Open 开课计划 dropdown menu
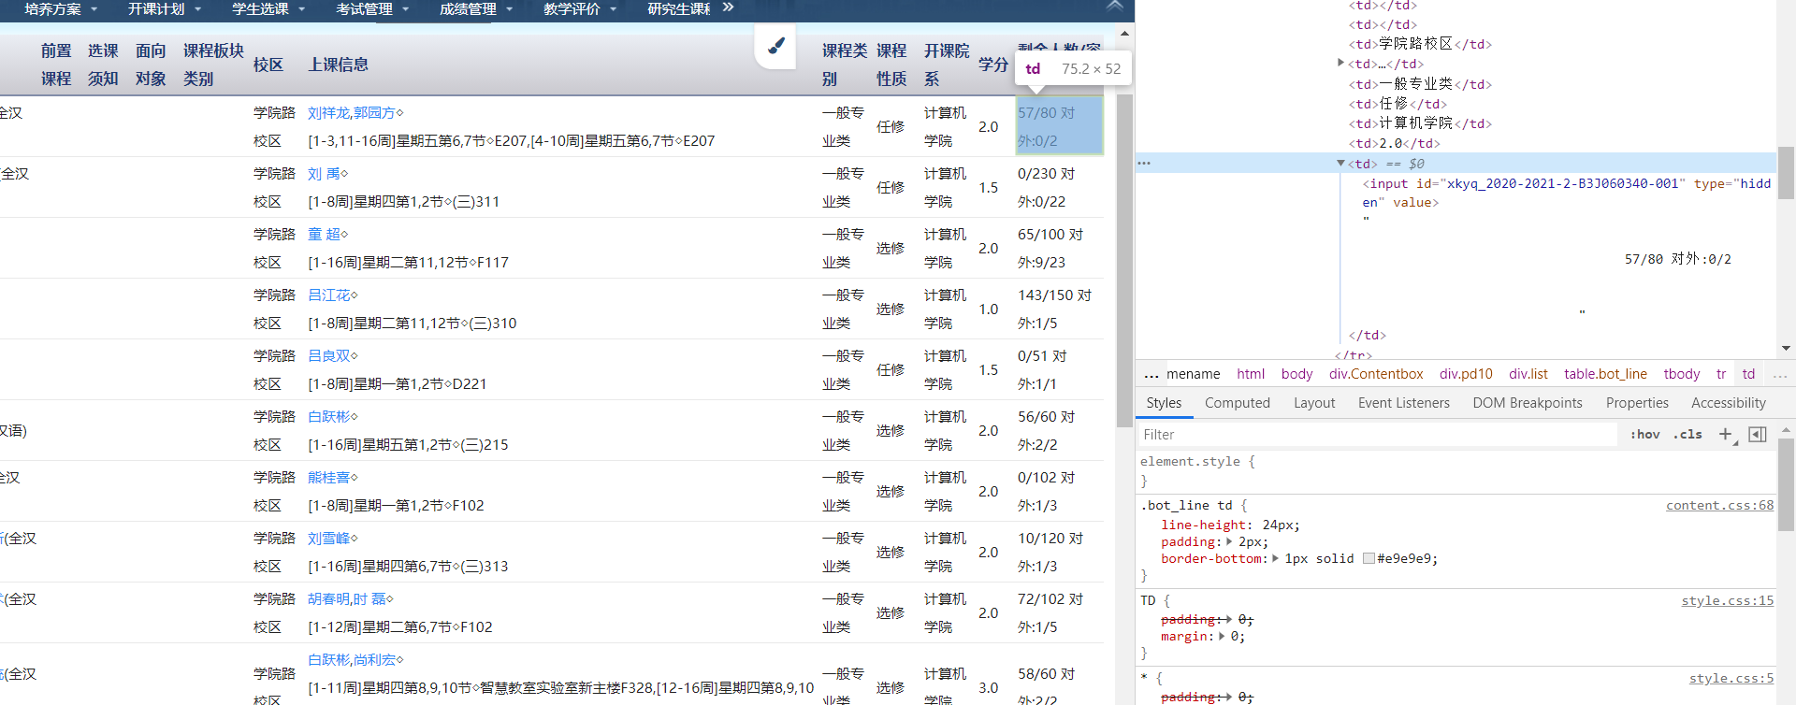 tap(164, 9)
